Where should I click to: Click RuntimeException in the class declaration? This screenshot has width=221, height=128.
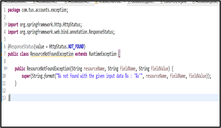[x=102, y=54]
